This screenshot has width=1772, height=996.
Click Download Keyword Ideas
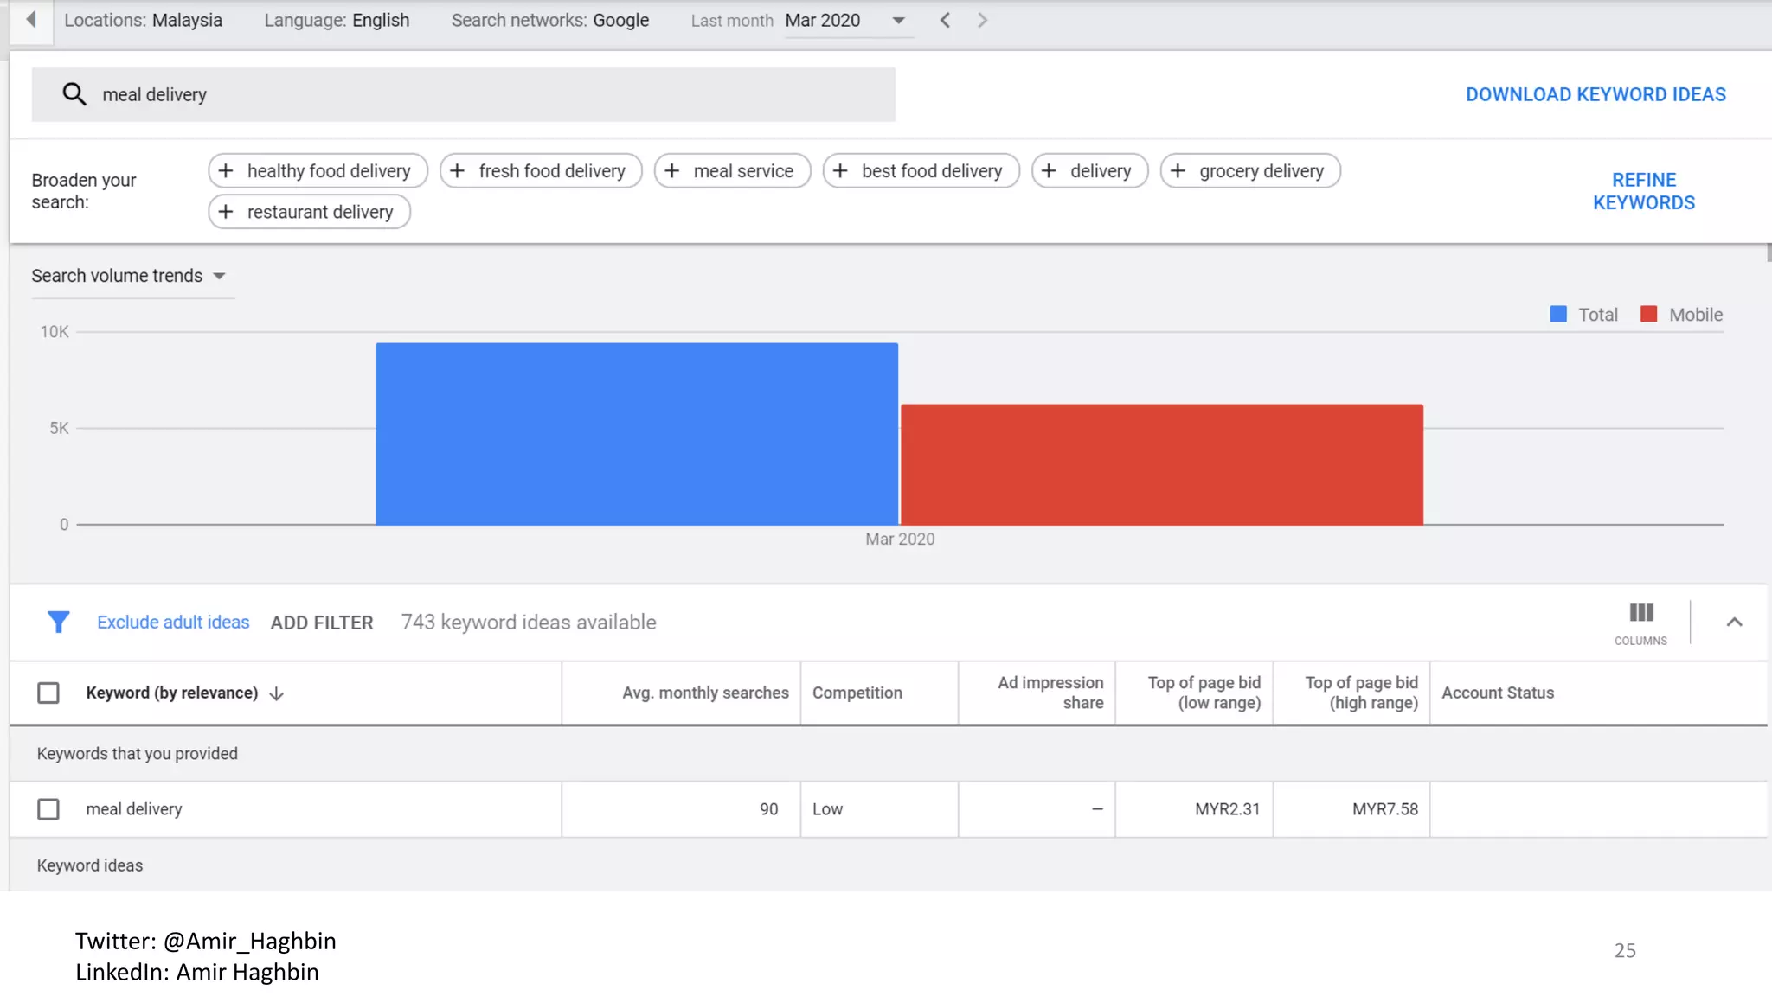tap(1595, 94)
